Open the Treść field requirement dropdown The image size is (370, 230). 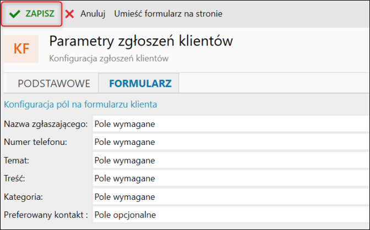click(231, 178)
